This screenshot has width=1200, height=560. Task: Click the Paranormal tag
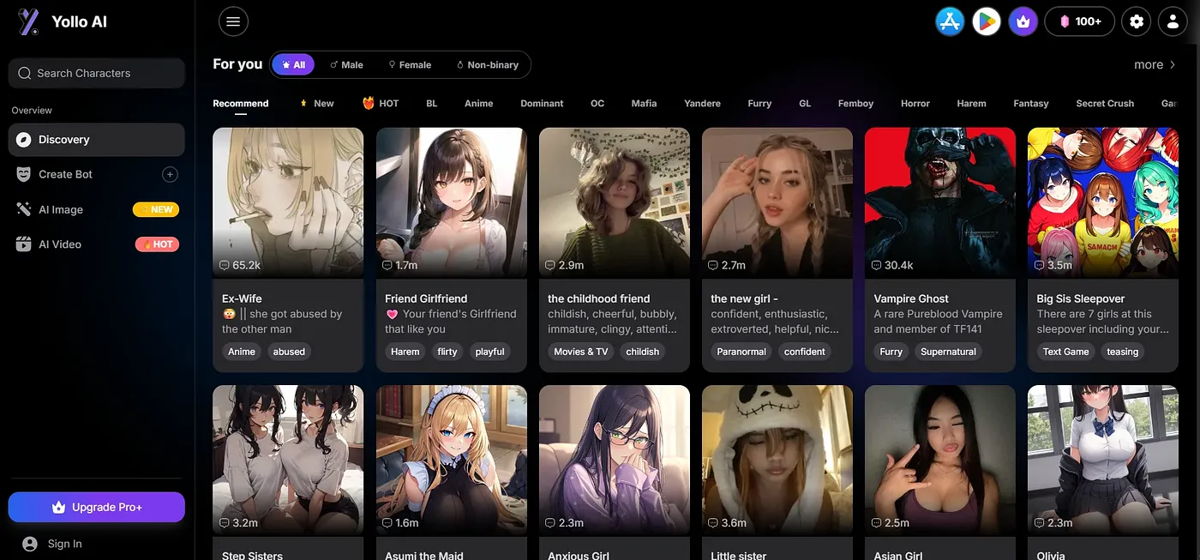pos(741,352)
